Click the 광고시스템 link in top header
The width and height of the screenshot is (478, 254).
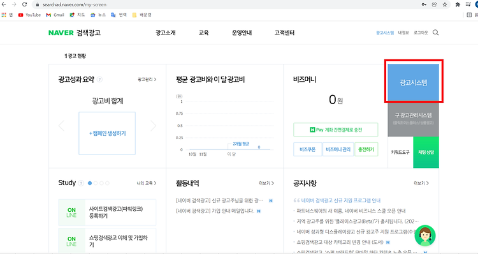click(385, 33)
